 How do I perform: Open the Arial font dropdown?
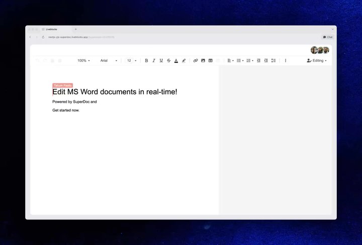tap(109, 61)
